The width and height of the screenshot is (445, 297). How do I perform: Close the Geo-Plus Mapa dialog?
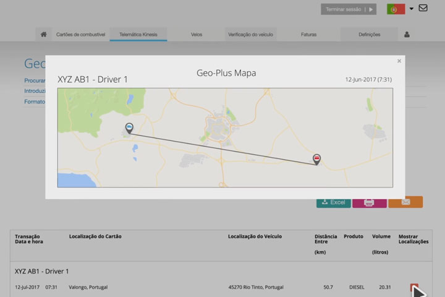[399, 61]
